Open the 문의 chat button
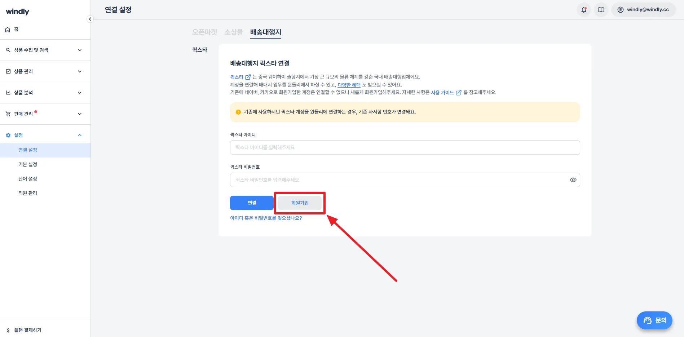Viewport: 684px width, 337px height. [654, 320]
